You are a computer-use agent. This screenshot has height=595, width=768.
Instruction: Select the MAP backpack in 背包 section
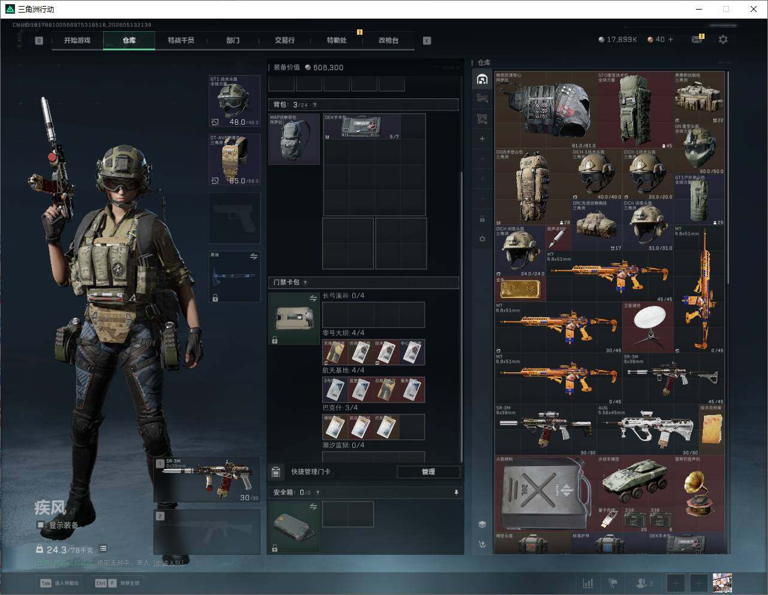294,139
